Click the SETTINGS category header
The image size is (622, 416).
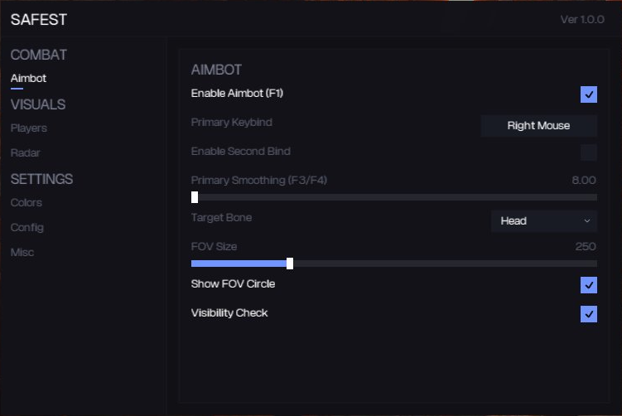tap(41, 179)
